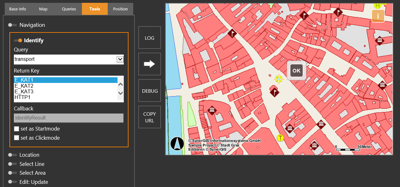Click the dark red flag marker left of OK
Viewport: 400px width, 187px height.
(274, 92)
